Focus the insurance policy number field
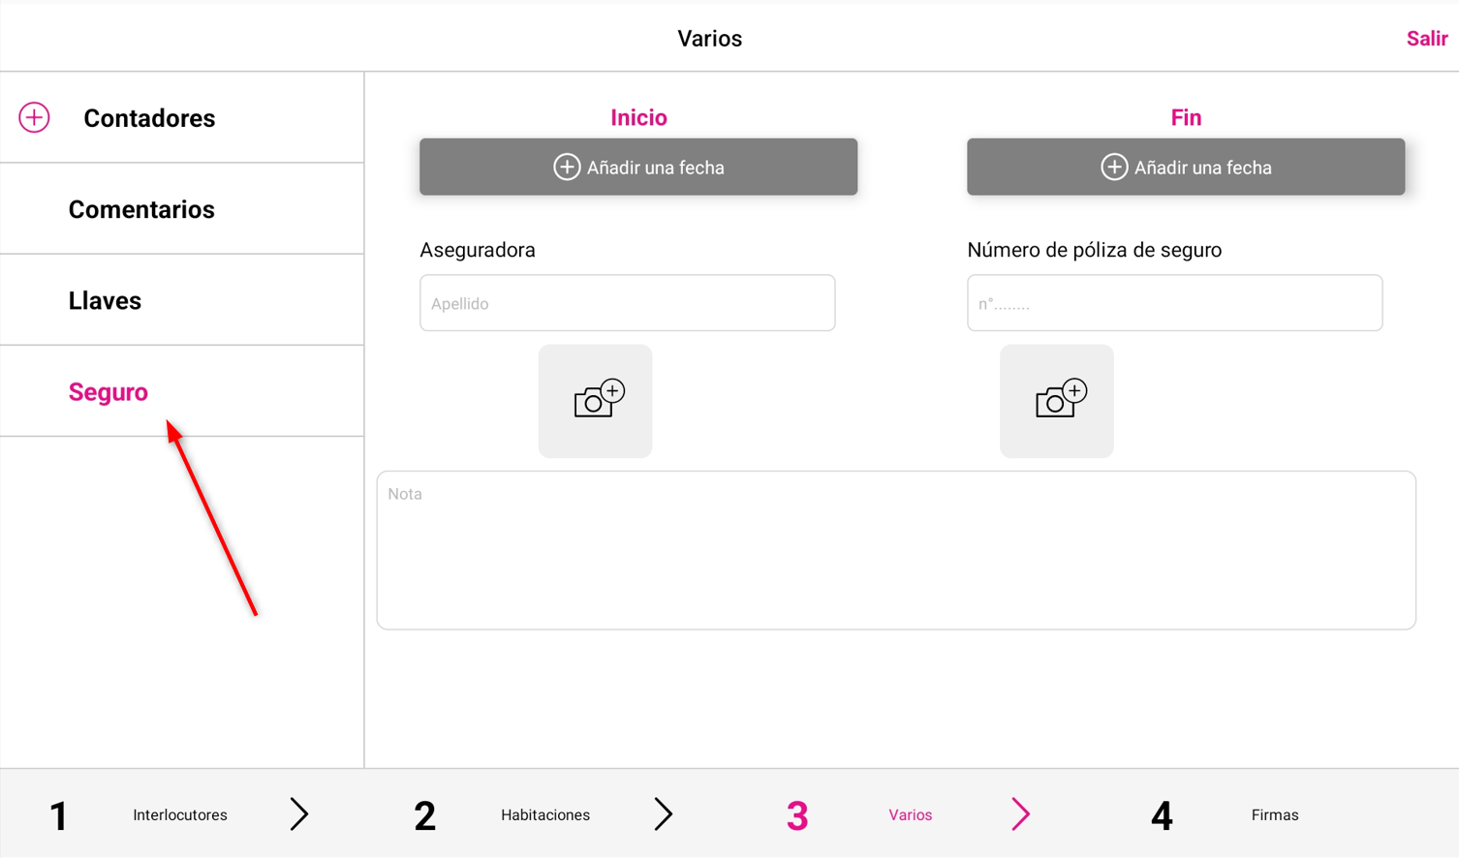This screenshot has width=1459, height=858. [x=1174, y=303]
